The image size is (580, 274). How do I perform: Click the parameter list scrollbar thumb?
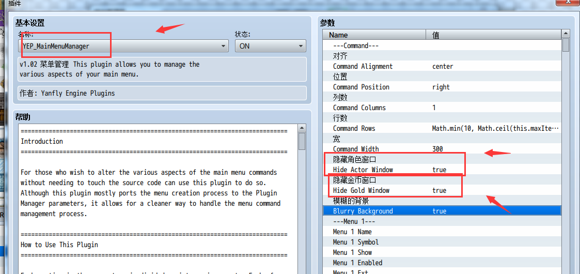[566, 45]
